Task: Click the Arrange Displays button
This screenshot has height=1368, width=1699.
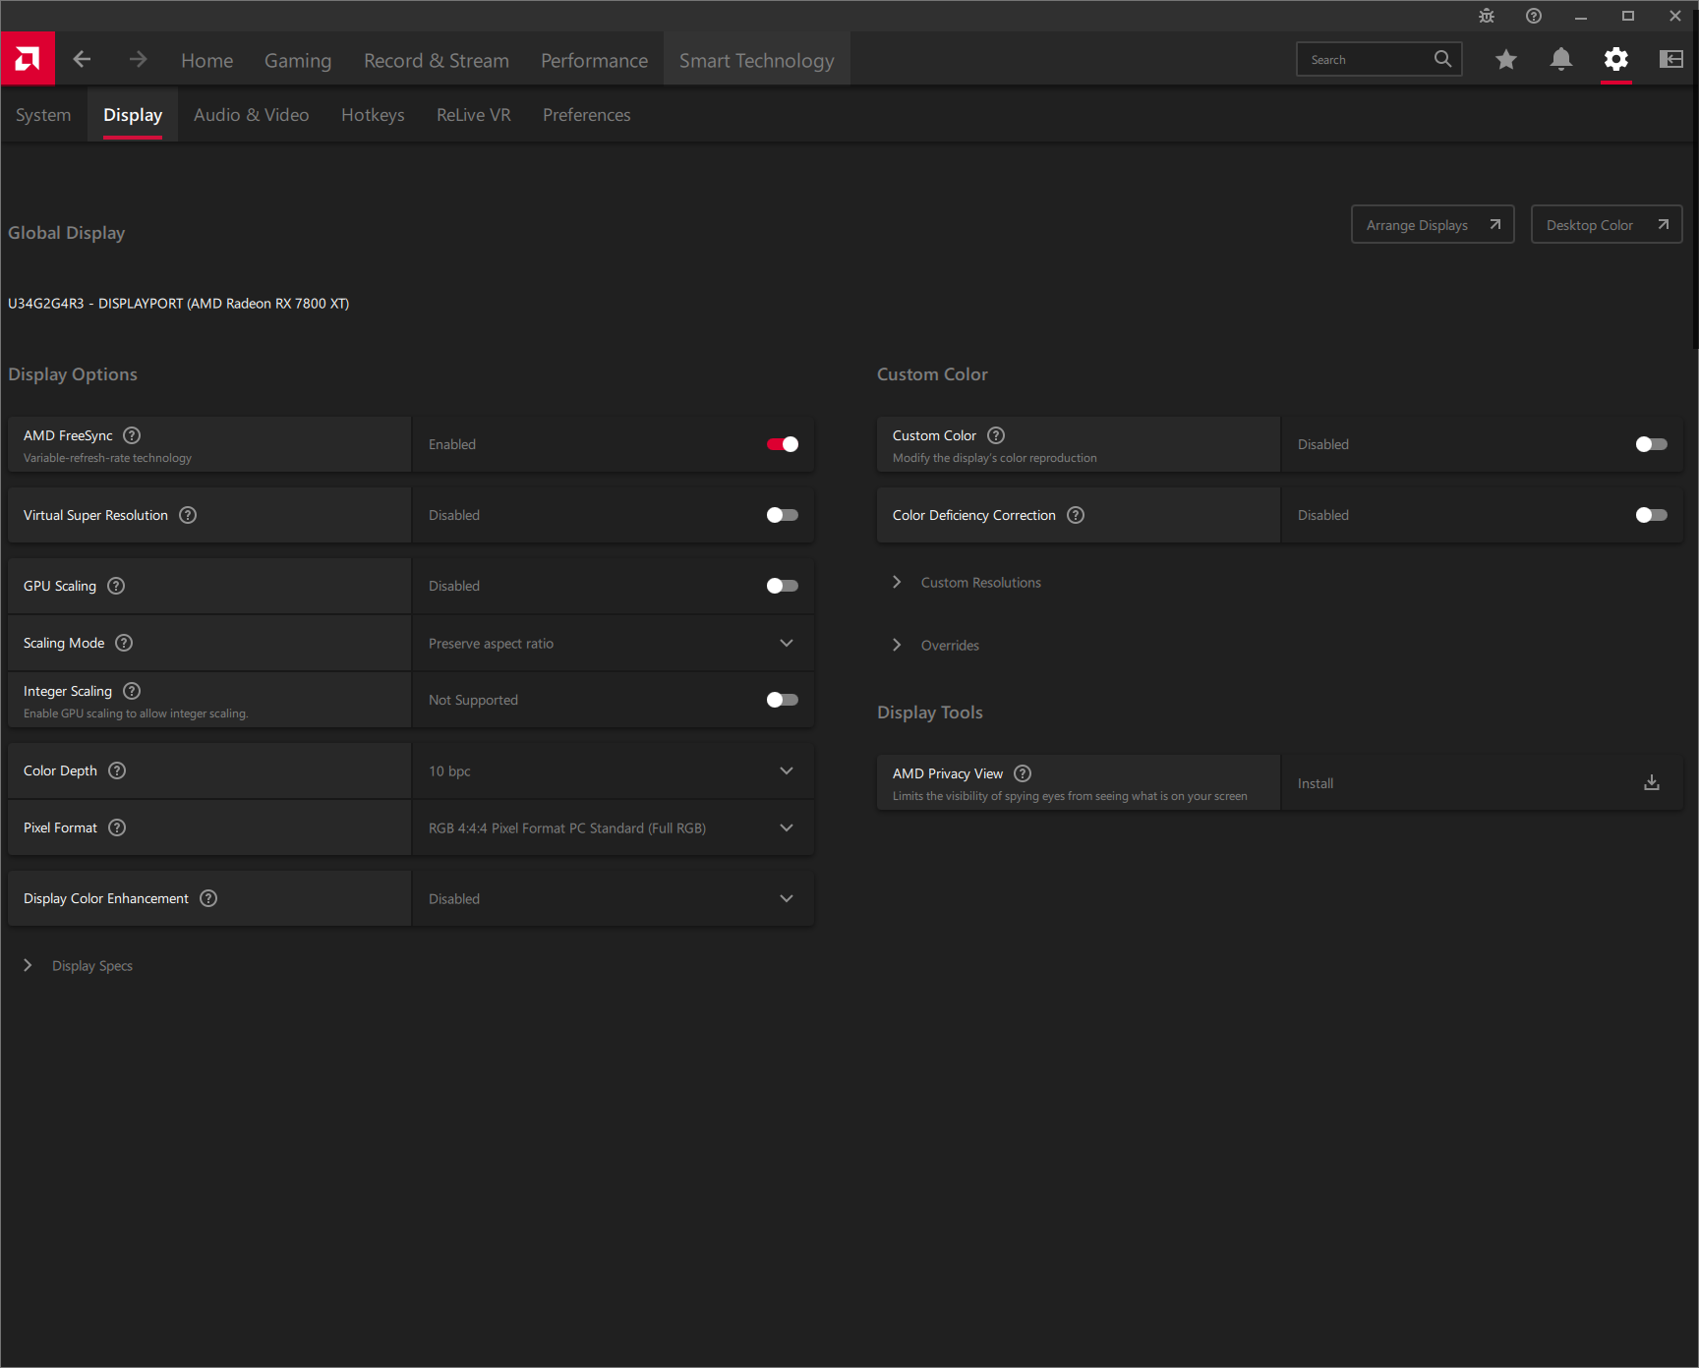Action: pos(1433,224)
